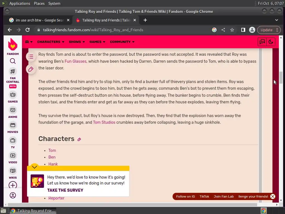Open the TV sidebar icon

[x=13, y=140]
